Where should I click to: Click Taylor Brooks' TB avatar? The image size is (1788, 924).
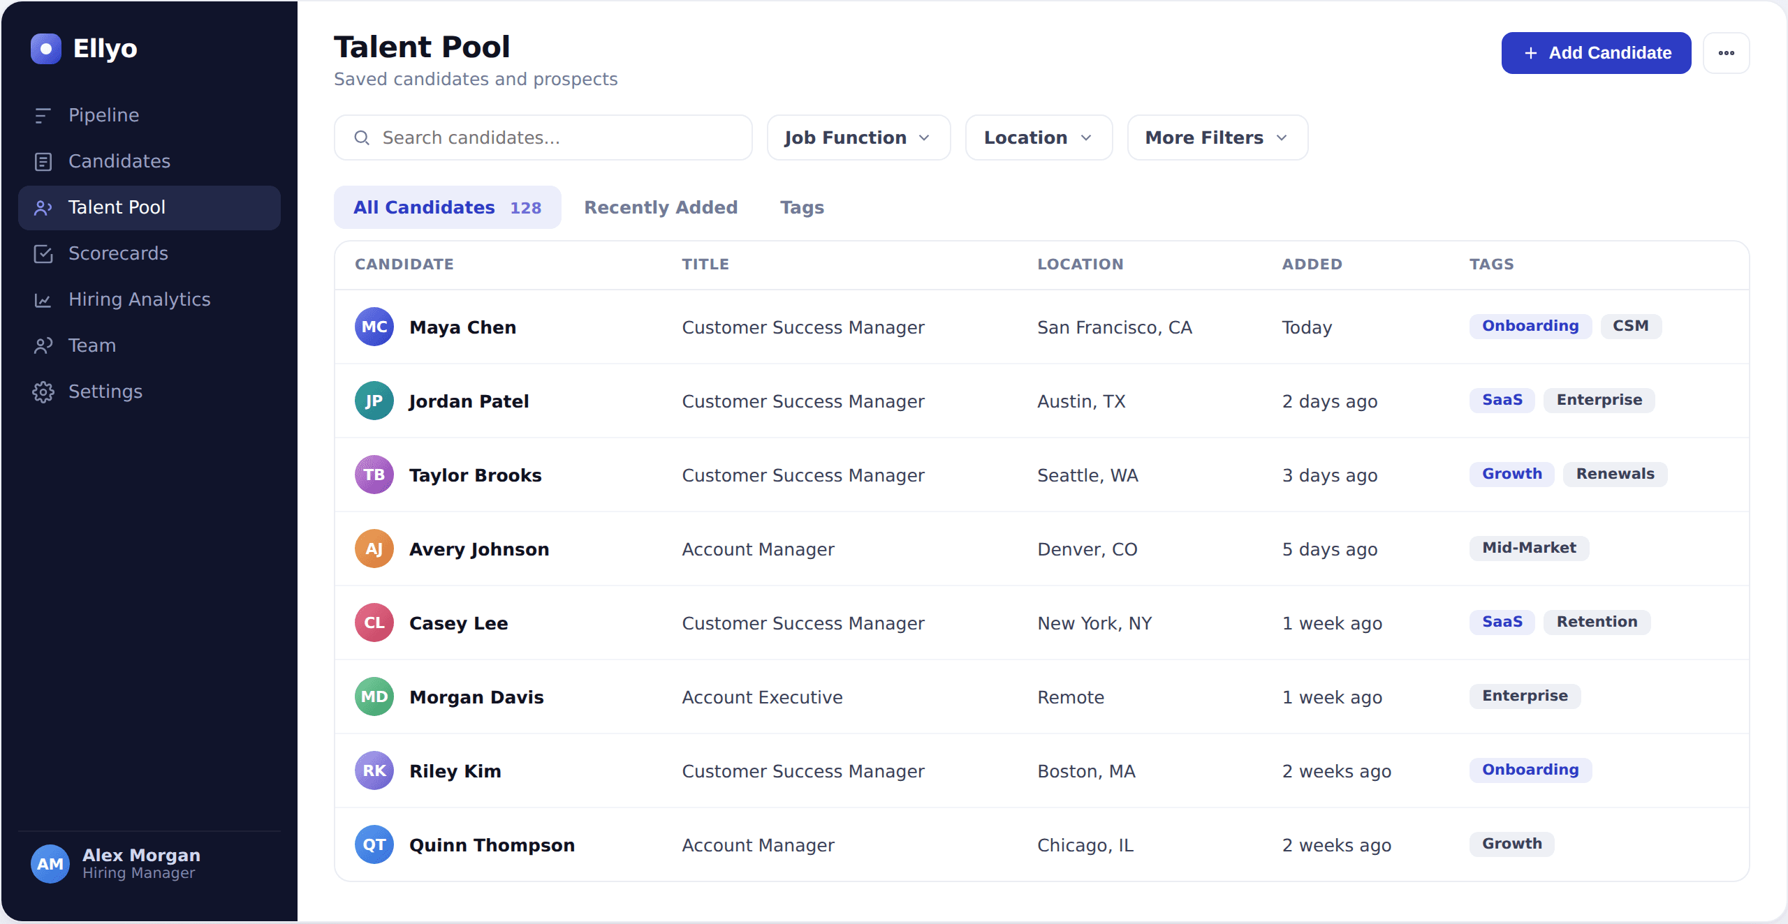[x=374, y=475]
